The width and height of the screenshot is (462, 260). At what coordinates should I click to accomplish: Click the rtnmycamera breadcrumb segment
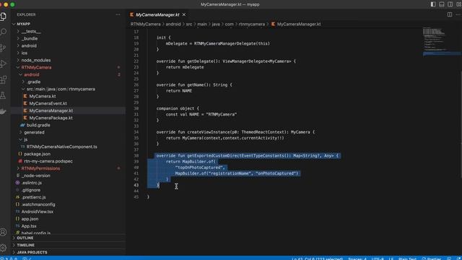pos(252,24)
